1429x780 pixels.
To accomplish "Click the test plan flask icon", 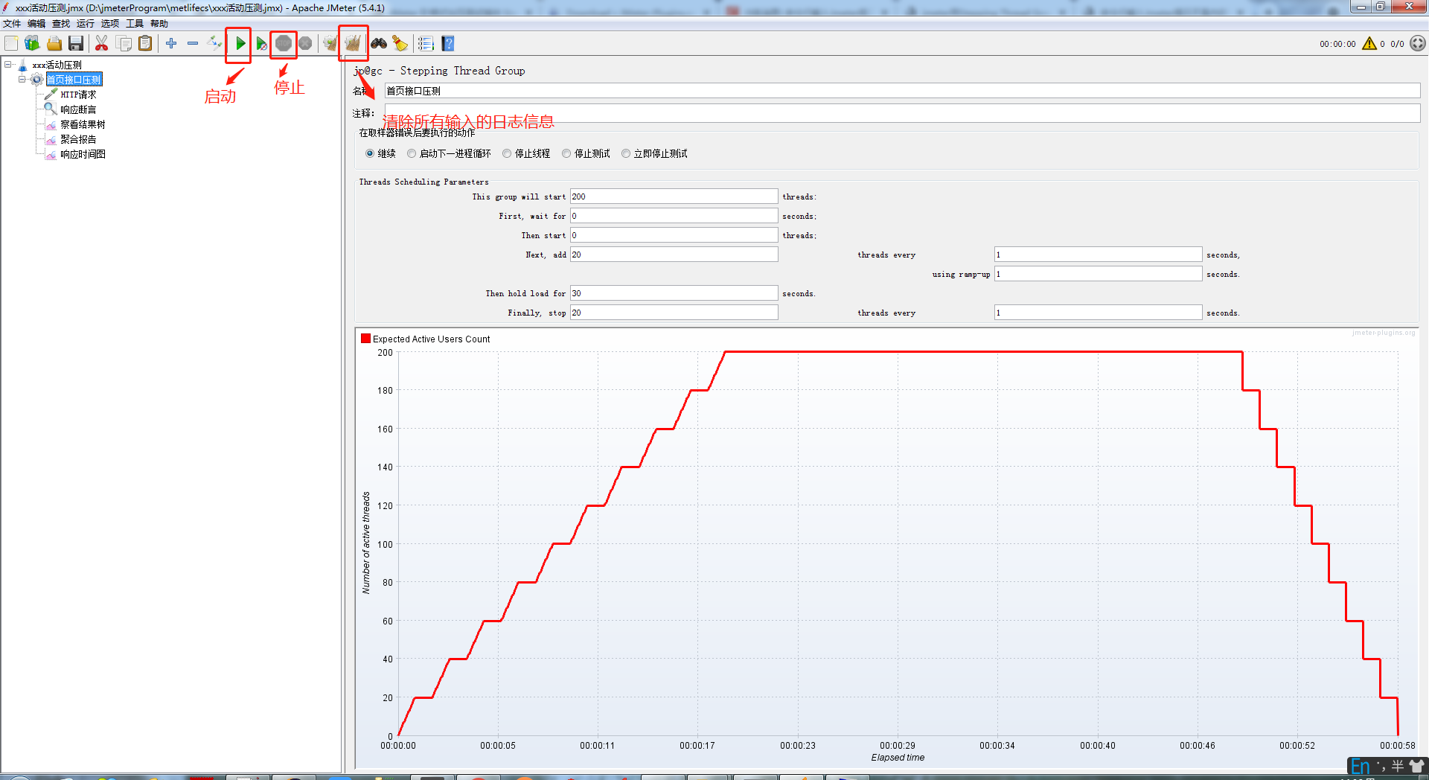I will click(23, 65).
